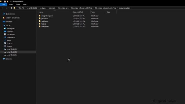Click the topical folder name

click(x=44, y=24)
